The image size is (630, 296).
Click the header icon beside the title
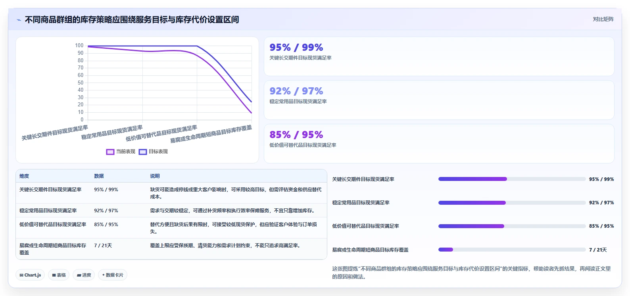[x=19, y=20]
